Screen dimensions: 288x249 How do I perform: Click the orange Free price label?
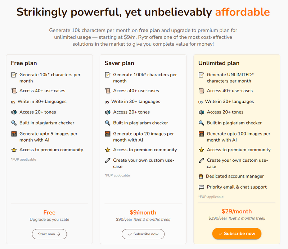pyautogui.click(x=49, y=212)
